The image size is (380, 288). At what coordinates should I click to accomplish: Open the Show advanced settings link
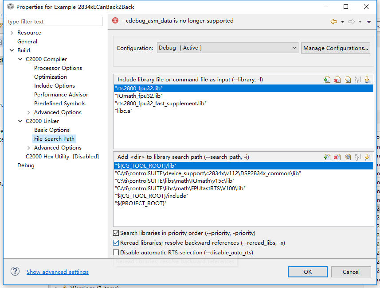(x=58, y=272)
